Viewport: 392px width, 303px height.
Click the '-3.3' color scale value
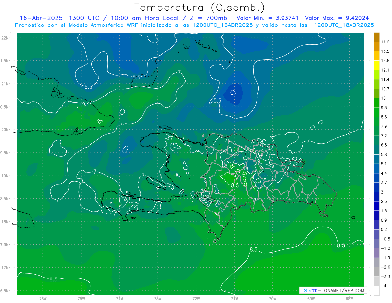pos(385,276)
